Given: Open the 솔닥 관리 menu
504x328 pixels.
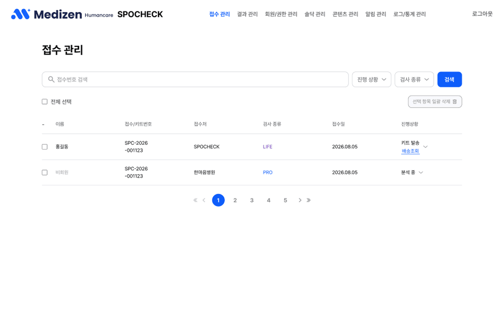Looking at the screenshot, I should coord(315,14).
